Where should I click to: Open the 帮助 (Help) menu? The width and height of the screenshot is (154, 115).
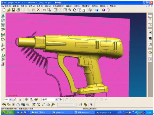pos(113,6)
